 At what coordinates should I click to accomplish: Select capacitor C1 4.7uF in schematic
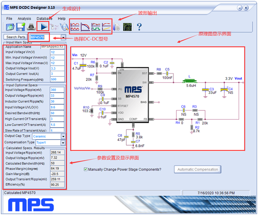[x=83, y=65]
